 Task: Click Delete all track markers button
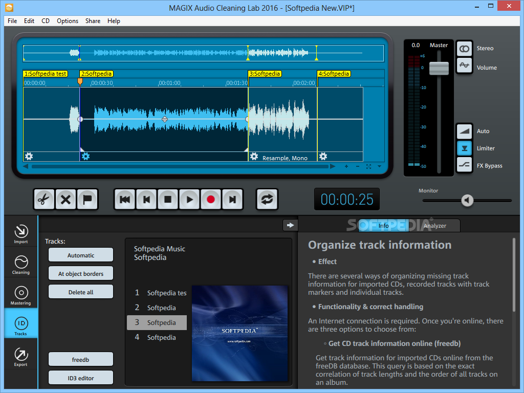pyautogui.click(x=81, y=292)
